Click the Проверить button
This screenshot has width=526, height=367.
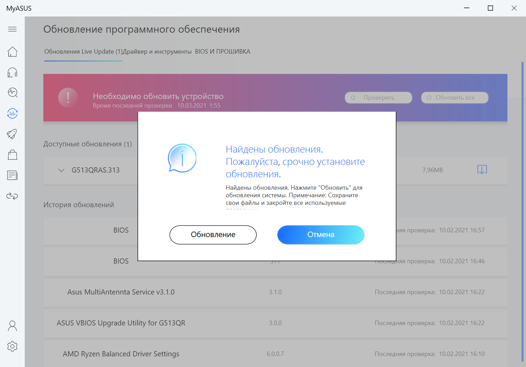point(379,98)
